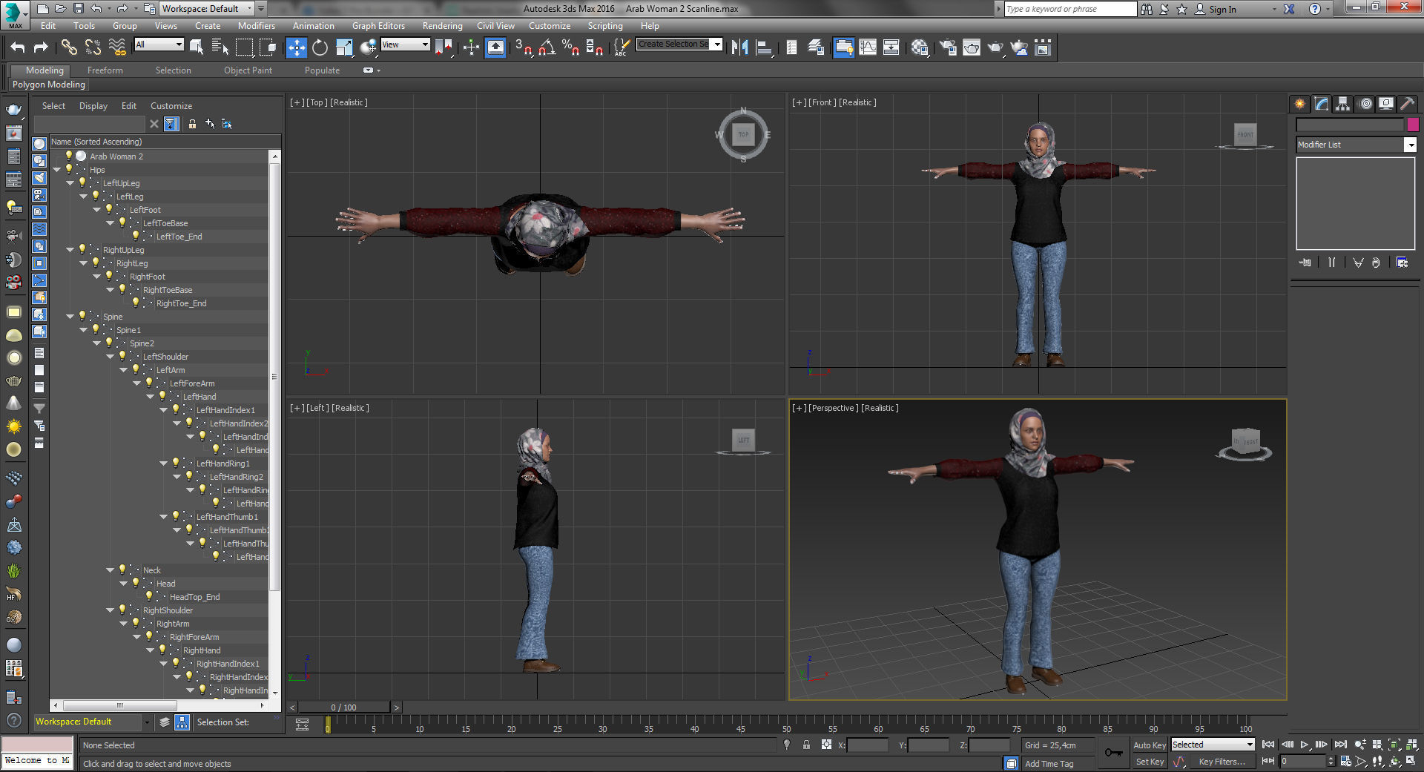This screenshot has height=772, width=1424.
Task: Click the Redo arrow in main toolbar
Action: click(42, 47)
